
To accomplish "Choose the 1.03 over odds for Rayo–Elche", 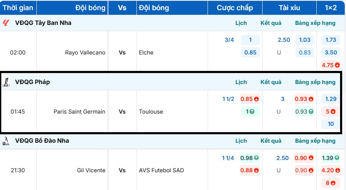I will pos(304,40).
